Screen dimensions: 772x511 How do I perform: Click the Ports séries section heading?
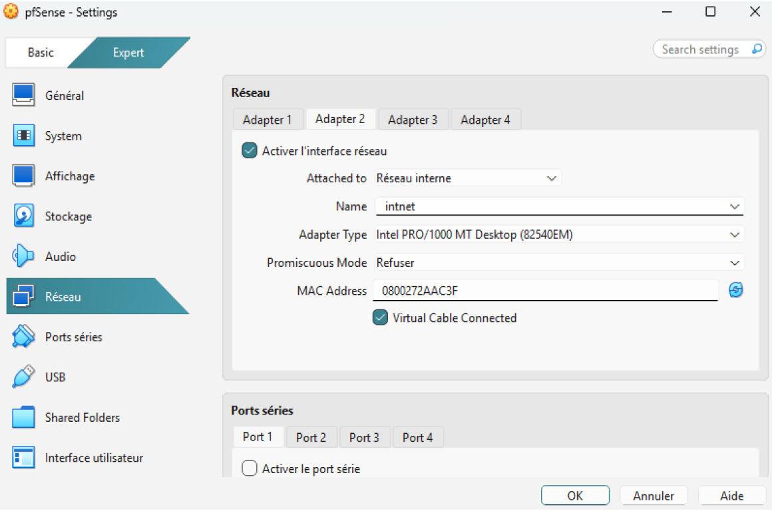click(262, 410)
